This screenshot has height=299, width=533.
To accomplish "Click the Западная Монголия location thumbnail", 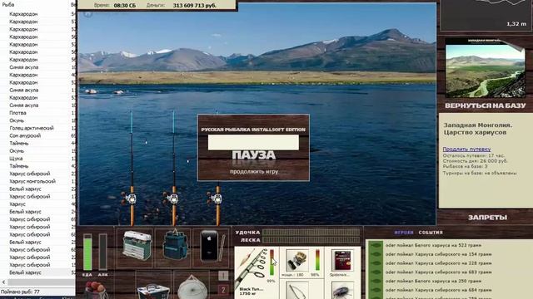I will tap(485, 69).
